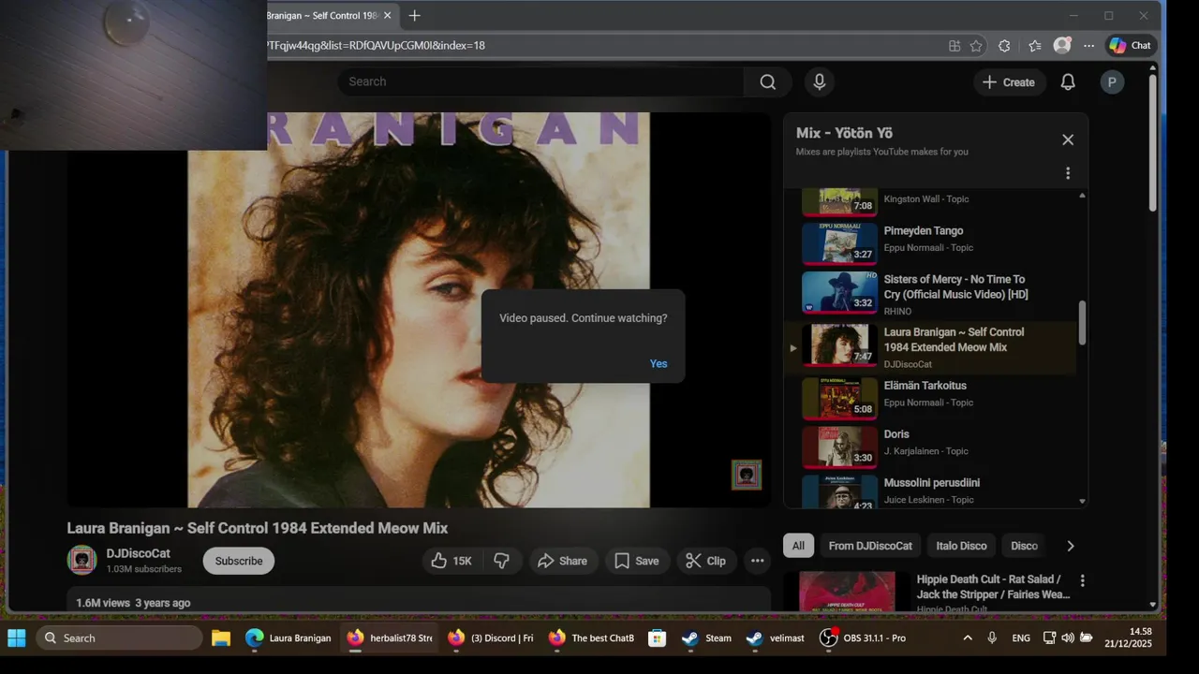
Task: Select the Disco filter chip
Action: 1024,546
